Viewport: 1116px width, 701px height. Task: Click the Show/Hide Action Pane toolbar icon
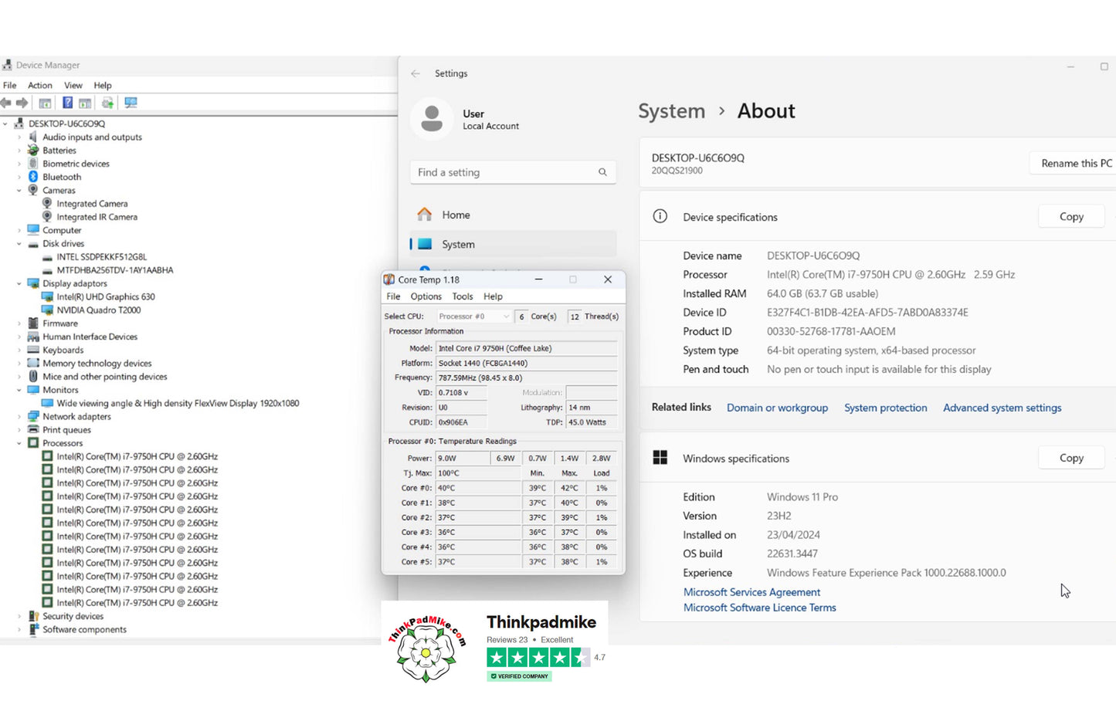[85, 103]
